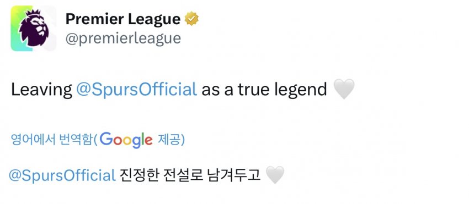Image resolution: width=469 pixels, height=204 pixels.
Task: Click the Korean word '남겨두고'
Action: click(x=233, y=175)
